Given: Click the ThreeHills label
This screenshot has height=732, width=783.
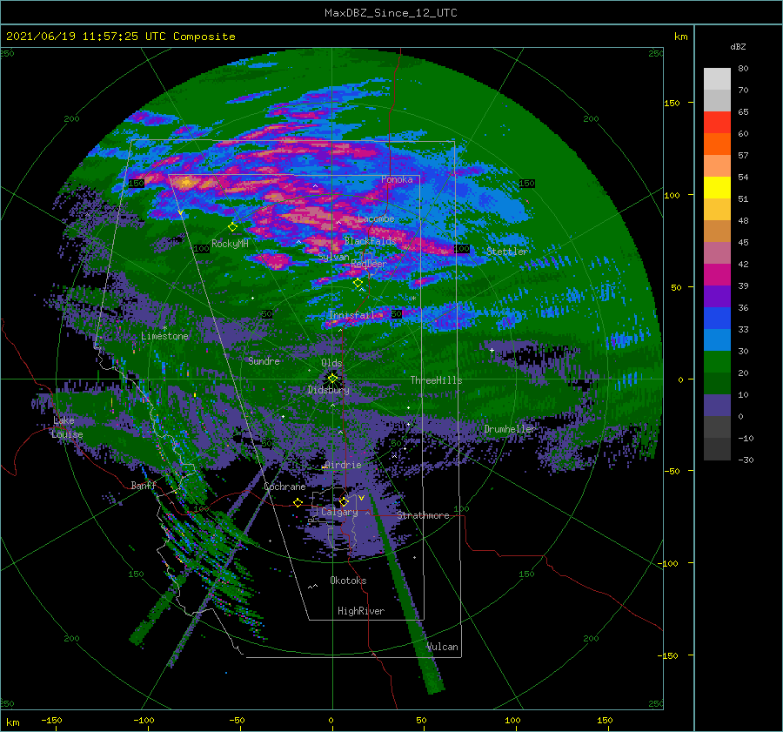Looking at the screenshot, I should (436, 380).
